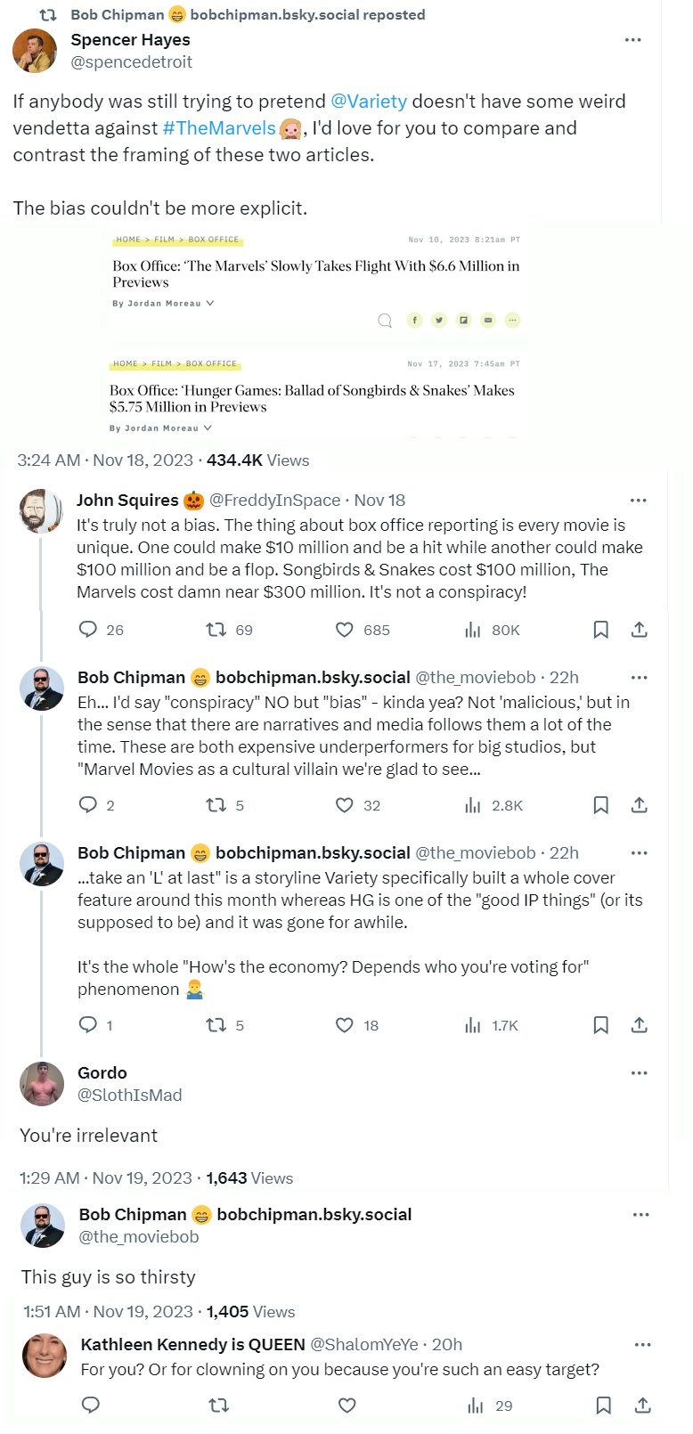
Task: Like Bob Chipman's reply with 32 likes
Action: [x=345, y=805]
